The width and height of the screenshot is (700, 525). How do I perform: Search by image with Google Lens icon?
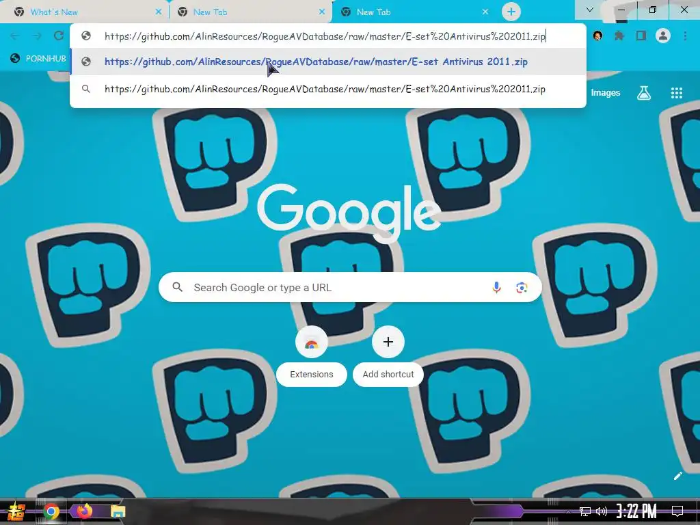pos(522,288)
